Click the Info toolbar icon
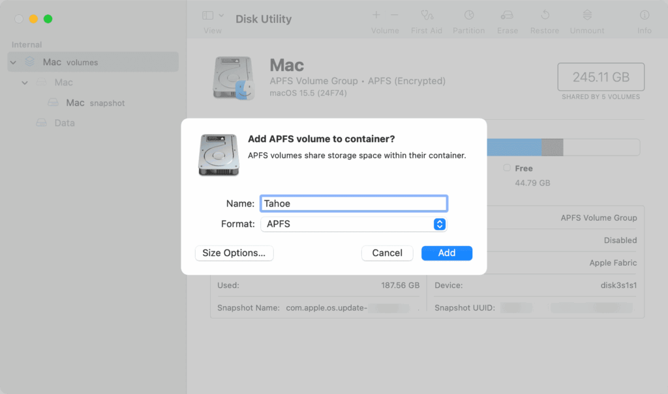This screenshot has height=394, width=668. [644, 15]
